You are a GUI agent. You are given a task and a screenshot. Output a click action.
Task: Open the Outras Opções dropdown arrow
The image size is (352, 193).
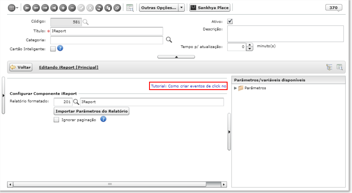(181, 8)
